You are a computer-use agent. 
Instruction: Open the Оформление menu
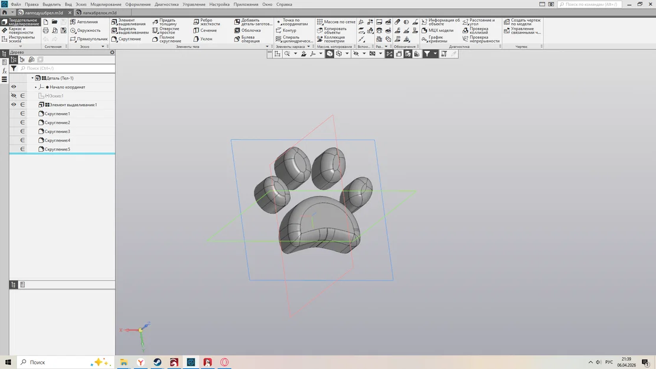coord(138,4)
